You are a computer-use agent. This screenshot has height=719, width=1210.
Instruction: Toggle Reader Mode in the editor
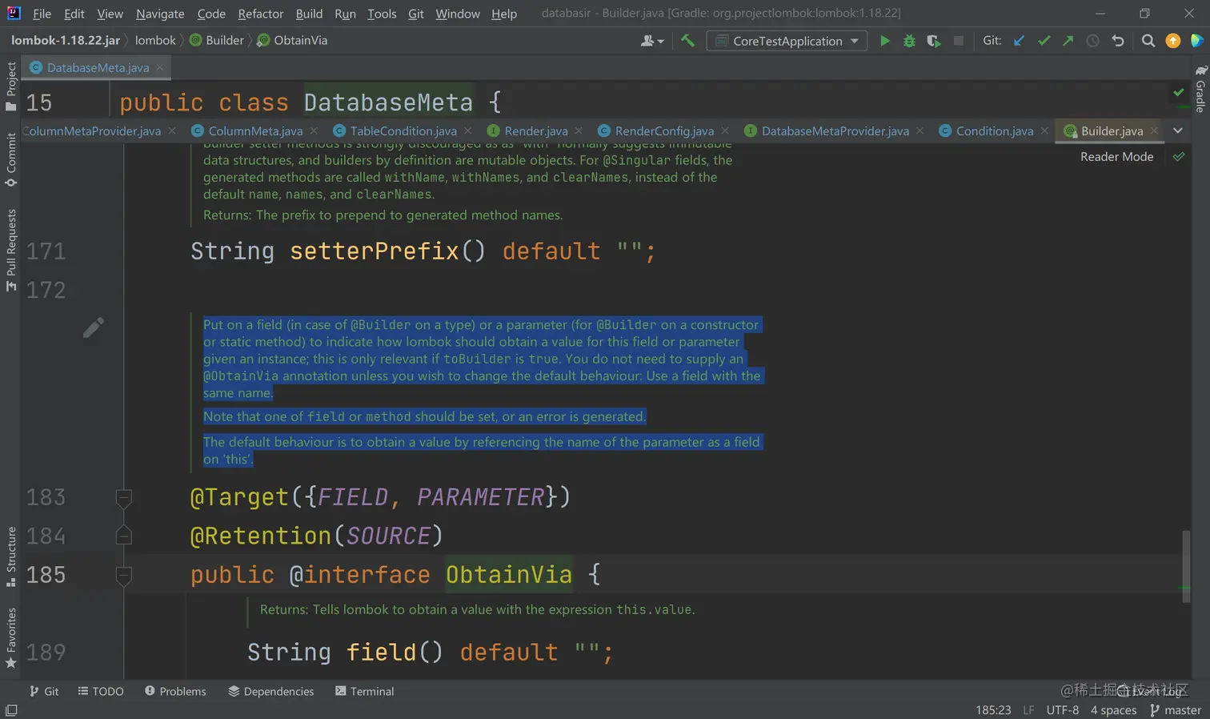pos(1116,157)
